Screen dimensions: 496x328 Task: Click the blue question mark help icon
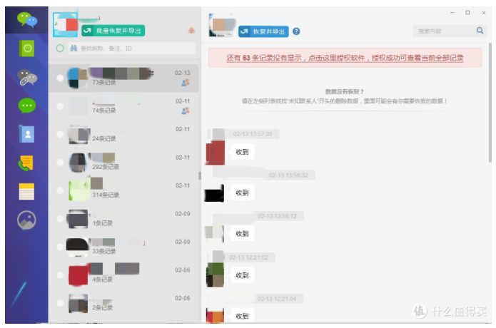pyautogui.click(x=296, y=31)
